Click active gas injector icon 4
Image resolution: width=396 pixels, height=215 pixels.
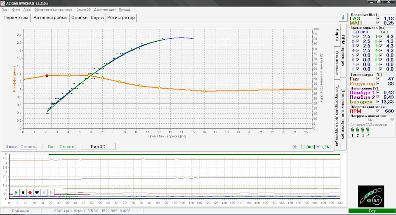[368, 131]
